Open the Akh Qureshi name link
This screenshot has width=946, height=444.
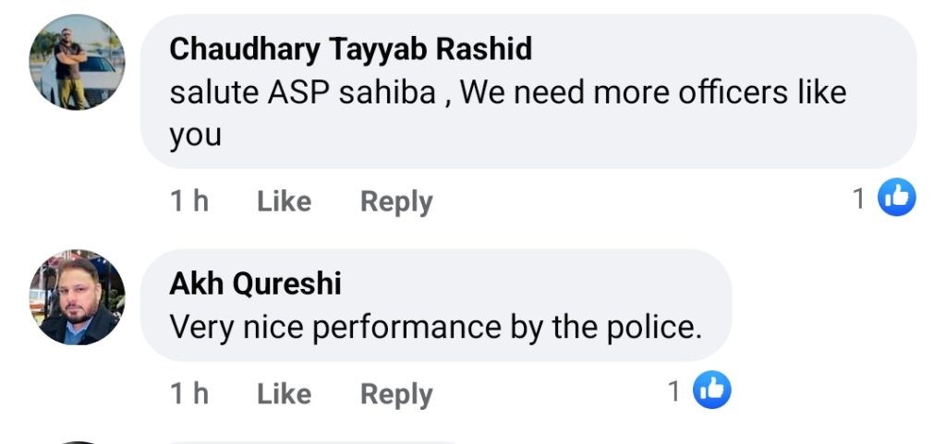(255, 283)
